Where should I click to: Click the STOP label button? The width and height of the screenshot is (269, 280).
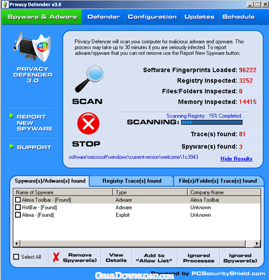click(x=86, y=144)
